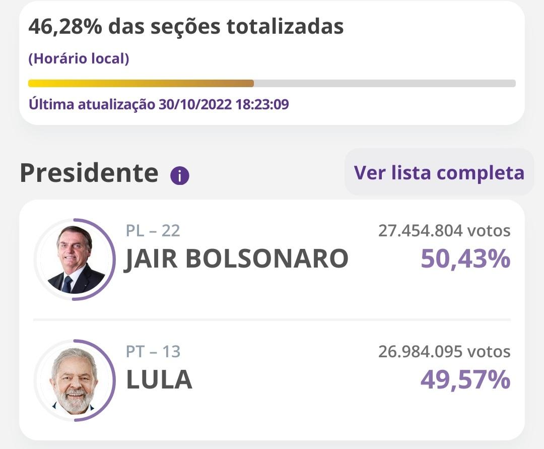544x449 pixels.
Task: Click the 46,28% das seções totalizadas heading
Action: point(186,27)
